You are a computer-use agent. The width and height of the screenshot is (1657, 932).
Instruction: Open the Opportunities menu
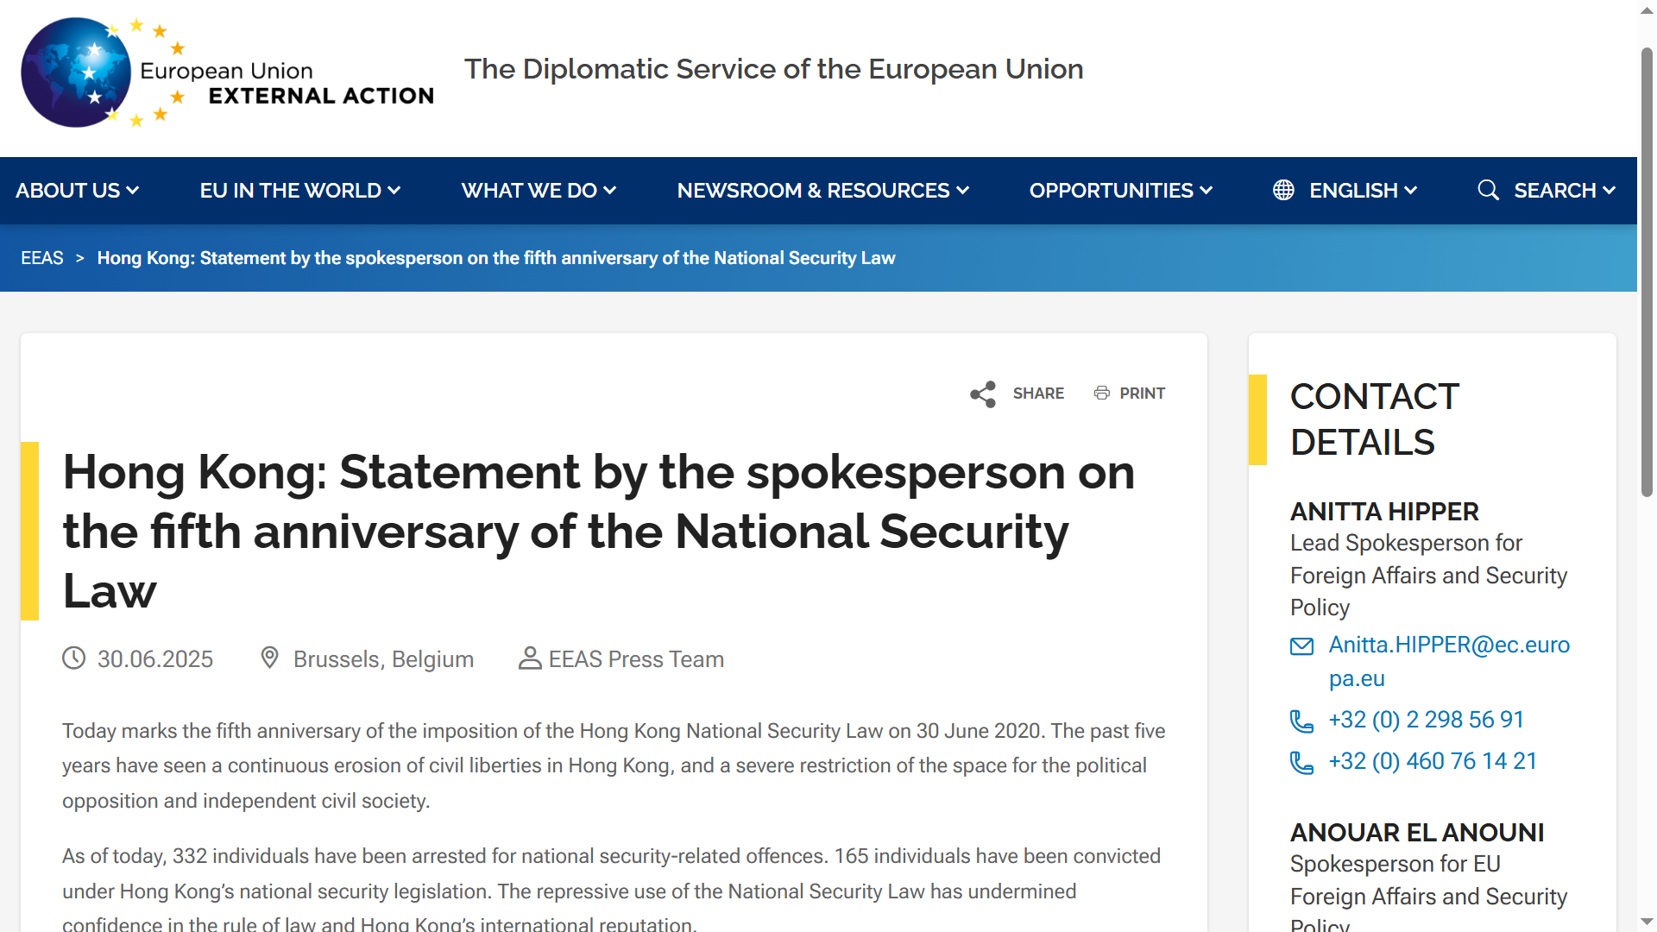pos(1121,191)
